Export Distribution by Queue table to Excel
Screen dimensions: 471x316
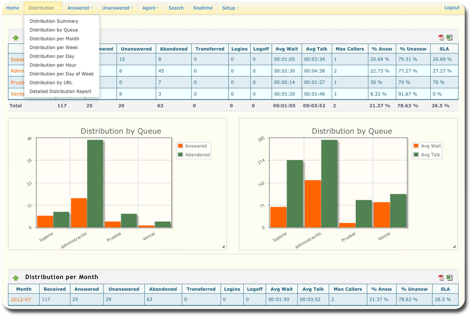[449, 37]
